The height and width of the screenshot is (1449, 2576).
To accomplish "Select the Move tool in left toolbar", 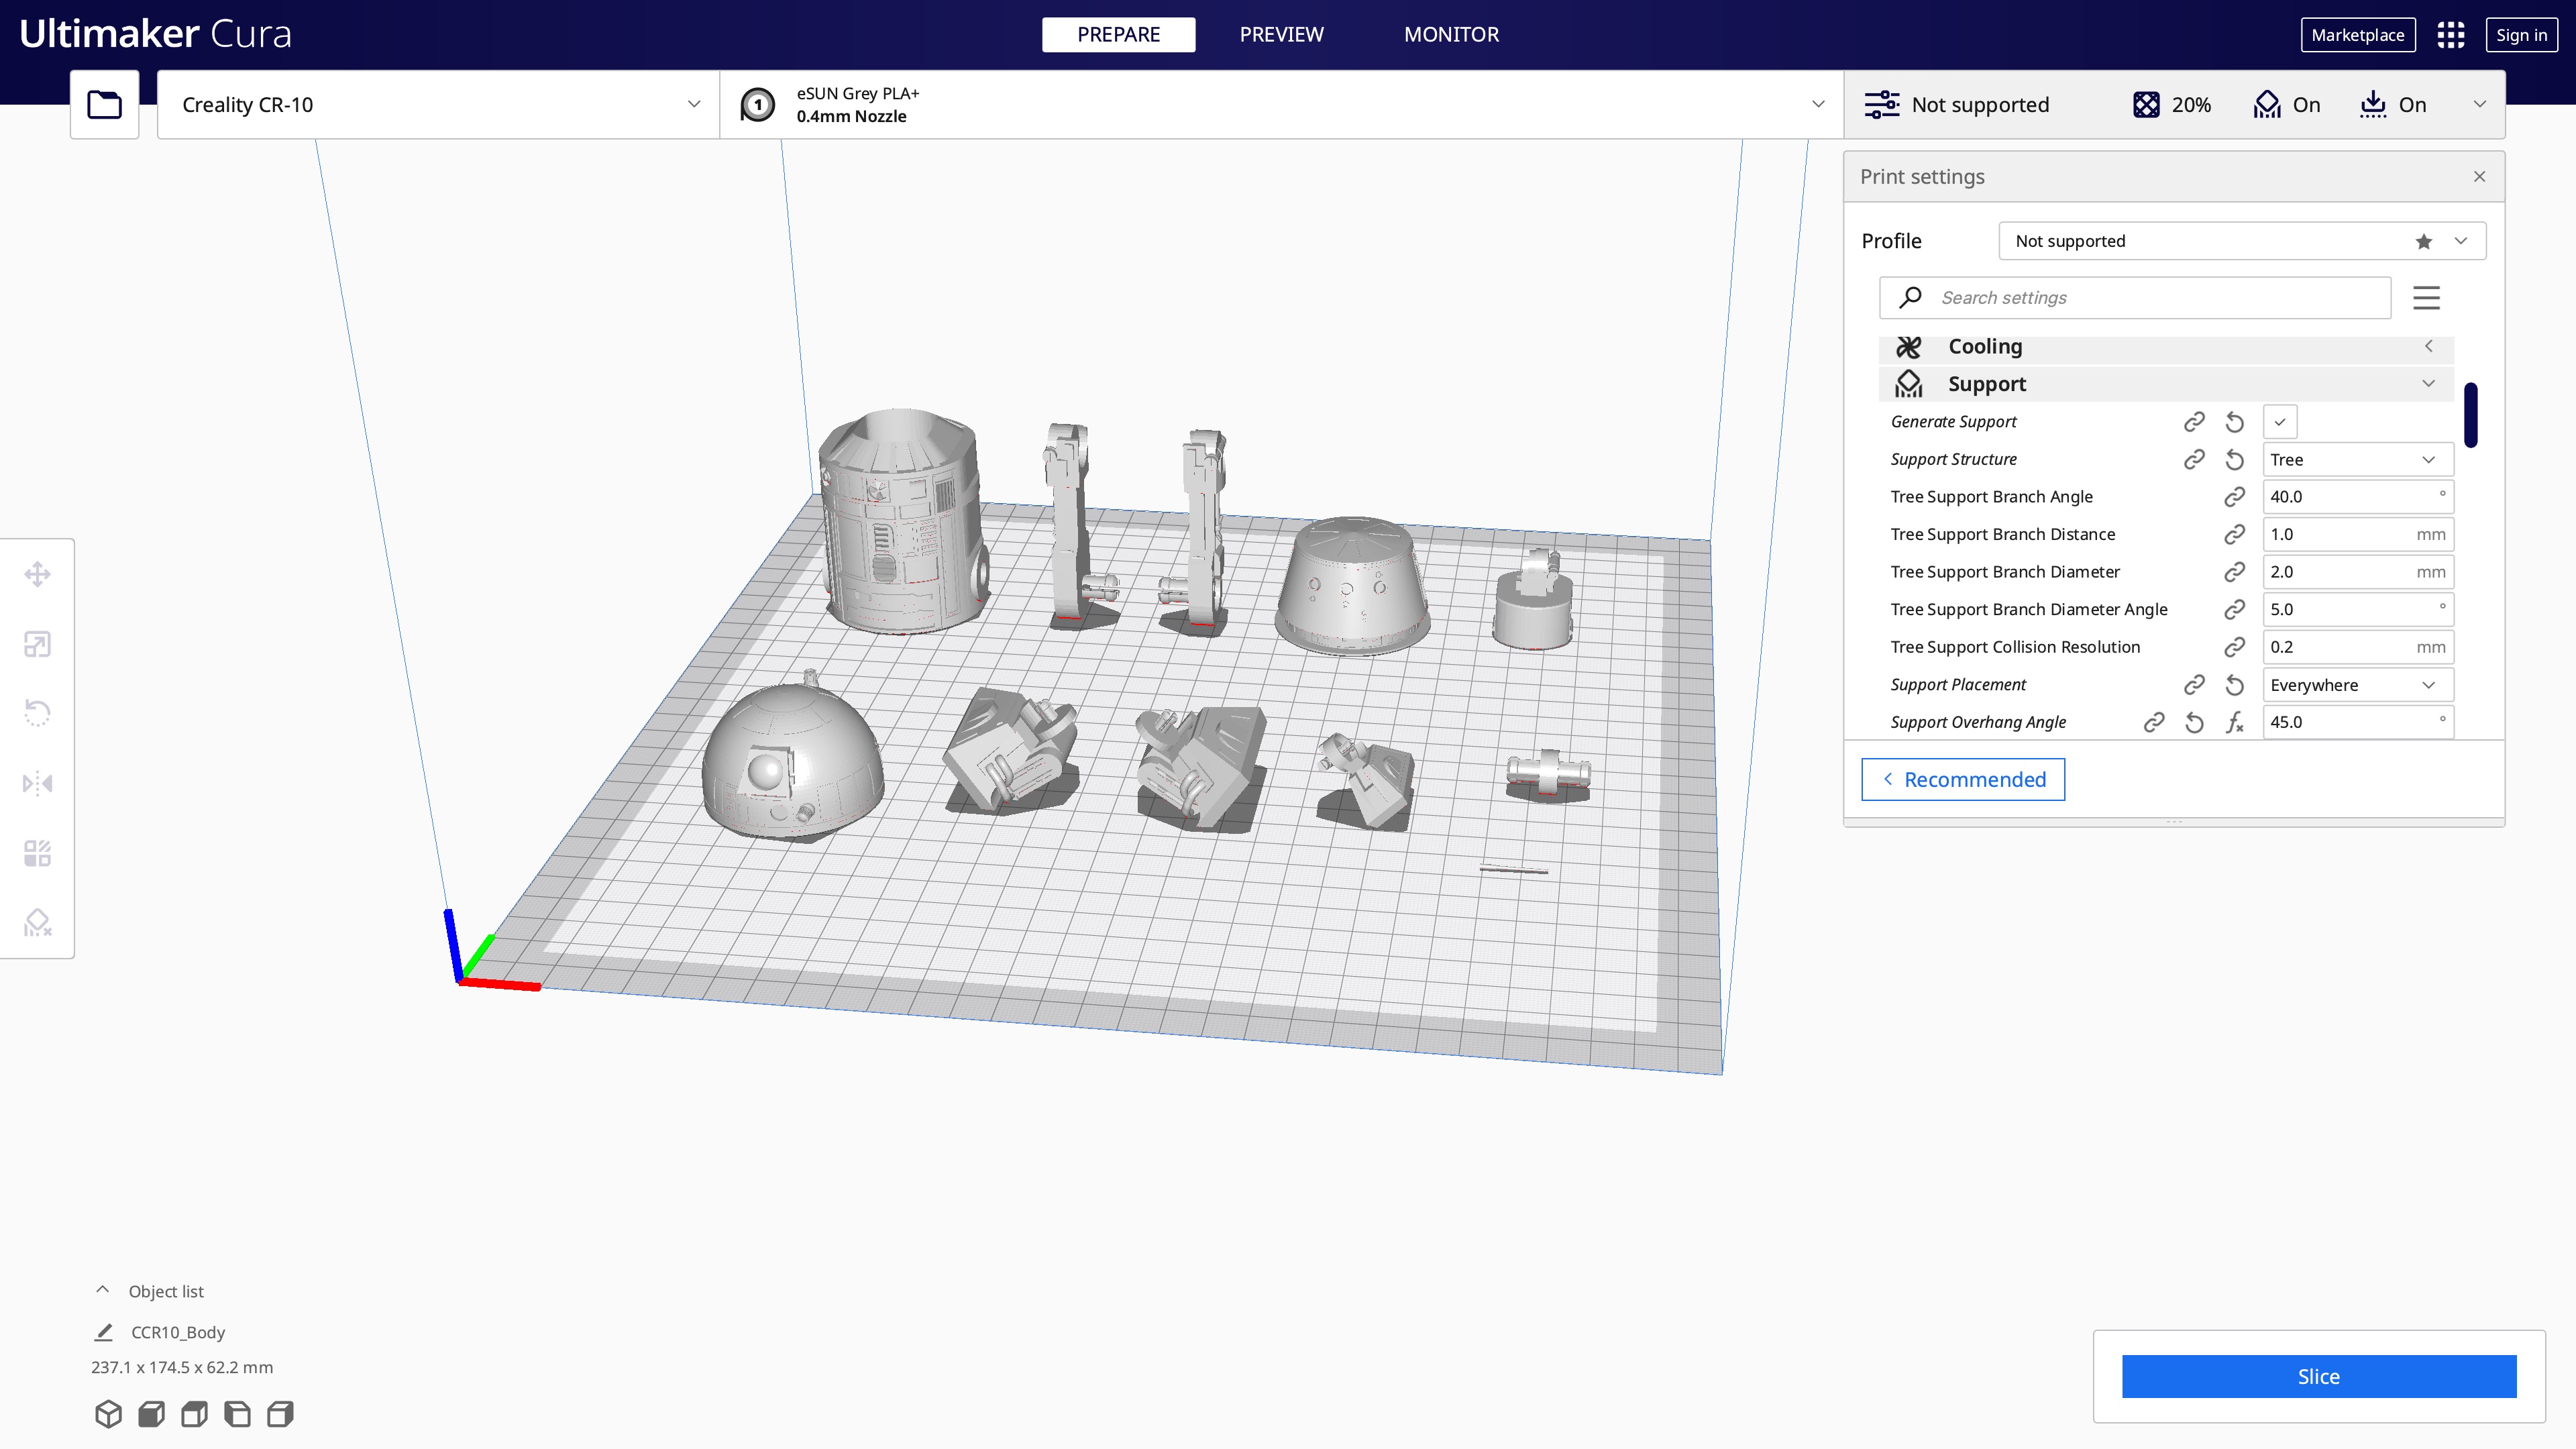I will click(37, 574).
